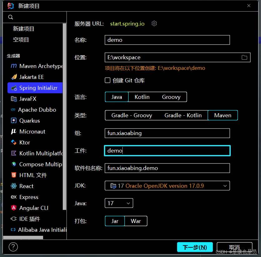This screenshot has width=261, height=257.
Task: Select React generator label
Action: [26, 186]
